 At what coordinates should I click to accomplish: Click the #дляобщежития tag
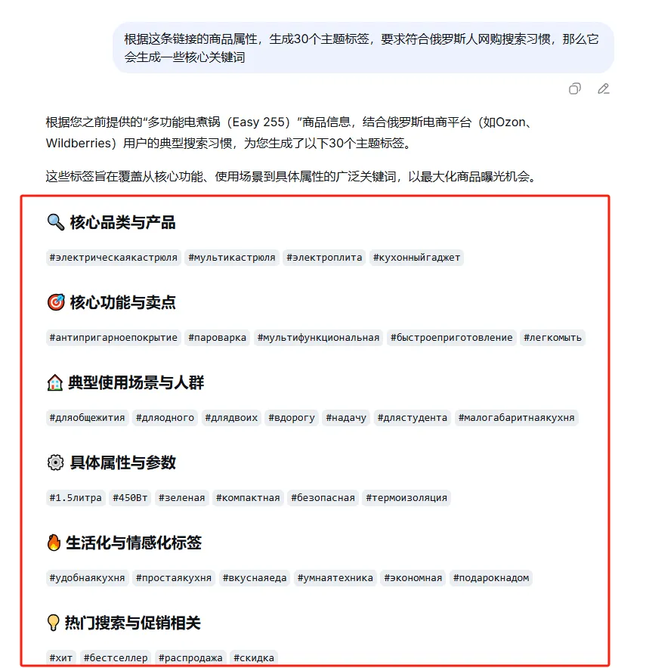[x=88, y=418]
